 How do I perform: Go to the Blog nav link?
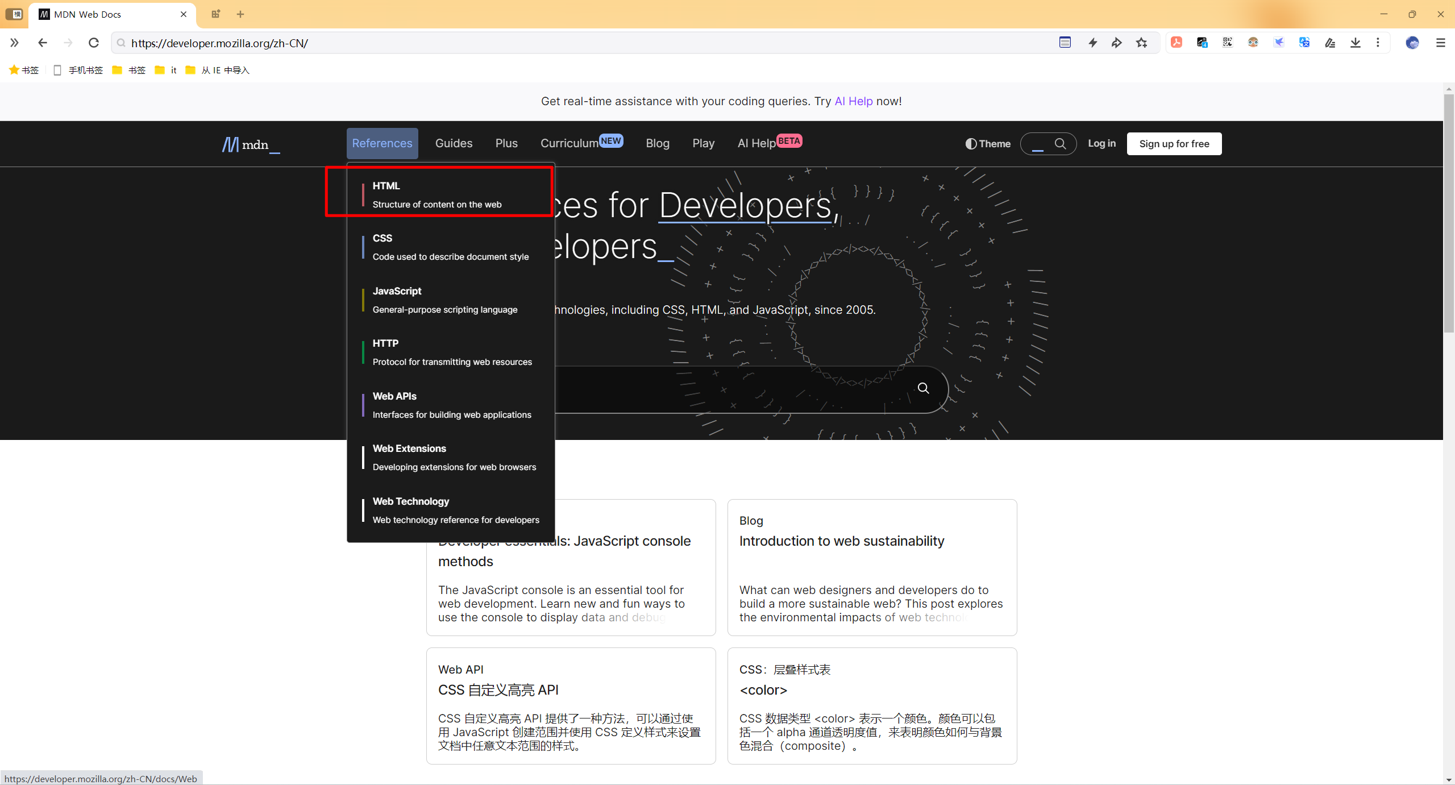658,143
